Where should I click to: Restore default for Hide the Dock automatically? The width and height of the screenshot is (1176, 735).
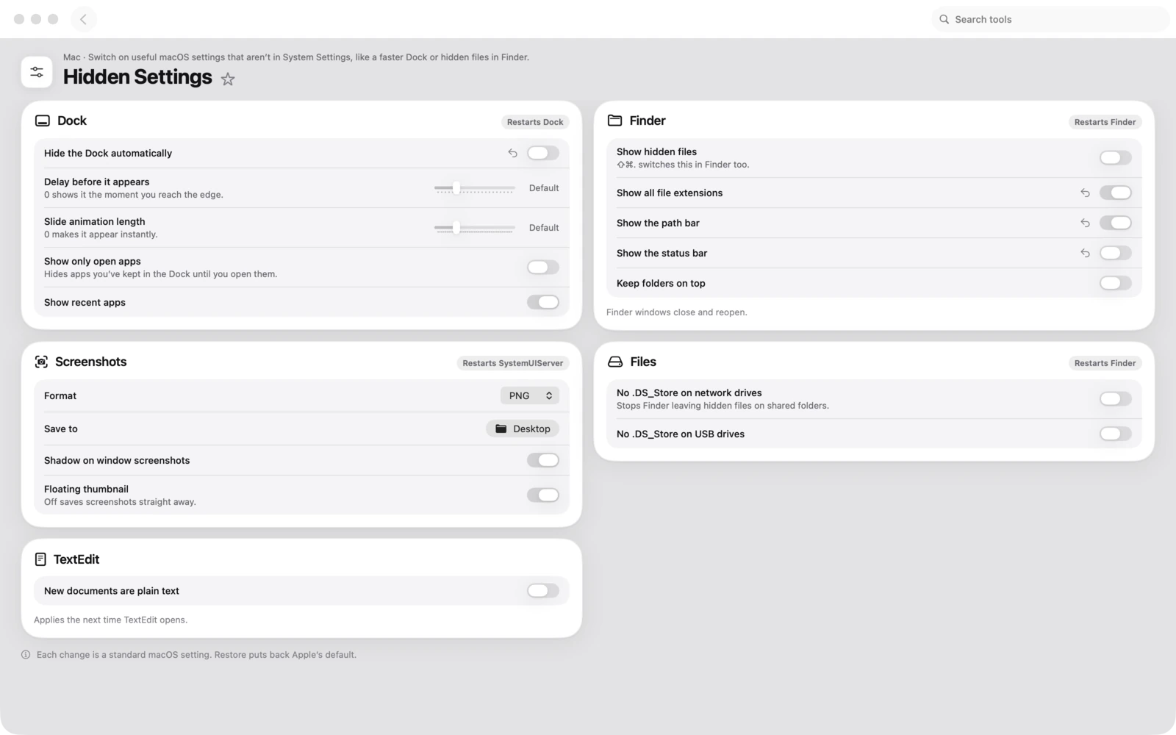tap(513, 153)
